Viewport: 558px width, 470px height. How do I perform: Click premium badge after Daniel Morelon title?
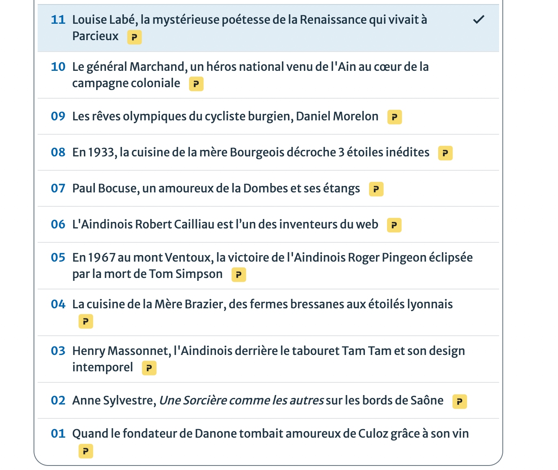pyautogui.click(x=394, y=117)
